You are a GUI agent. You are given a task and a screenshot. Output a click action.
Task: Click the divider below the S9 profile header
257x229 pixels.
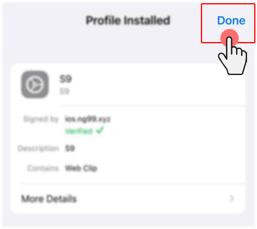(152, 106)
